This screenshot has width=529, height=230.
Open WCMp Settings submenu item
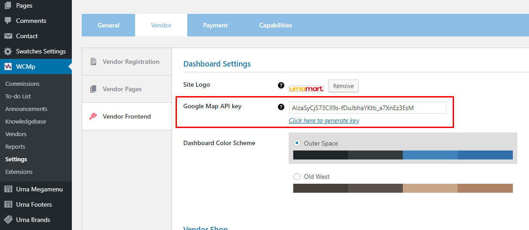16,159
